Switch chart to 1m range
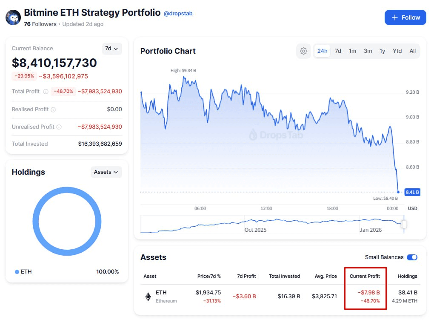The height and width of the screenshot is (320, 434). [352, 51]
